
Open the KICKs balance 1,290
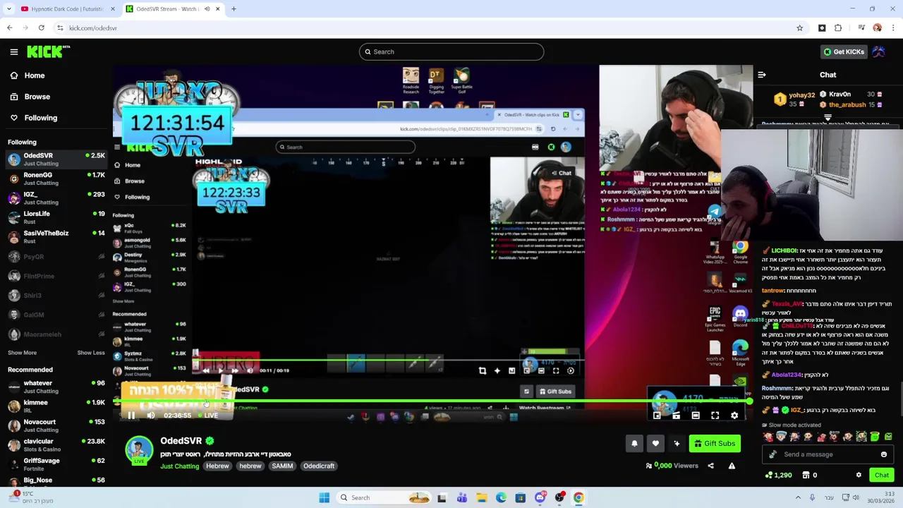click(x=778, y=475)
